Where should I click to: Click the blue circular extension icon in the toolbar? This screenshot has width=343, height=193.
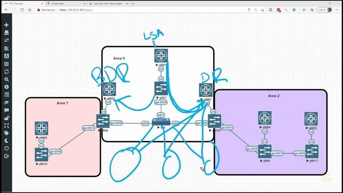coord(294,10)
